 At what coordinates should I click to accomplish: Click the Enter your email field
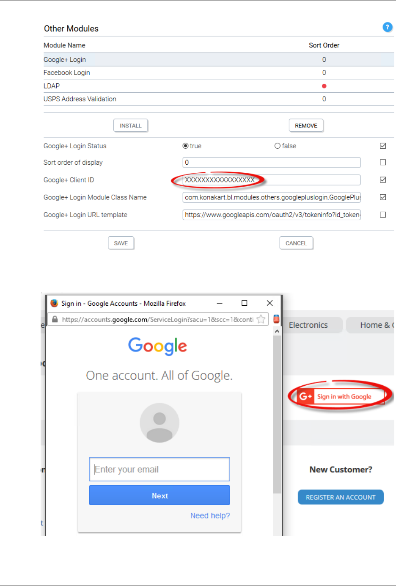[159, 469]
